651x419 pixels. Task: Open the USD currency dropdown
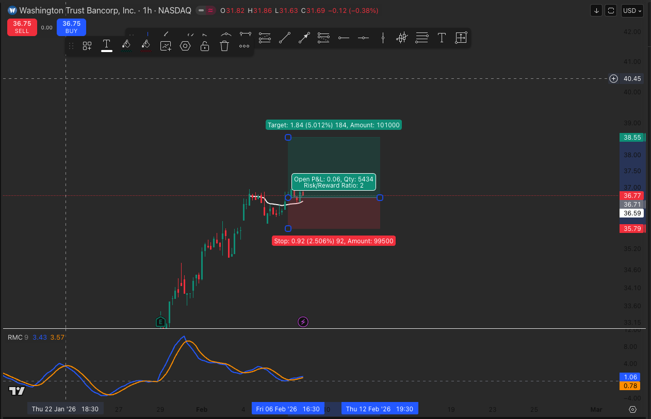pos(632,10)
